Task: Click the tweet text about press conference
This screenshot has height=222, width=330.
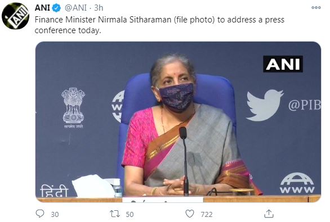Action: coord(159,25)
